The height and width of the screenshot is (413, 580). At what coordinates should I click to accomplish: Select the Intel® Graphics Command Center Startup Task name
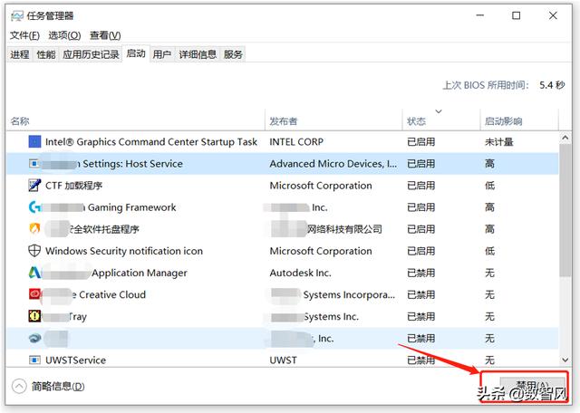(x=151, y=142)
